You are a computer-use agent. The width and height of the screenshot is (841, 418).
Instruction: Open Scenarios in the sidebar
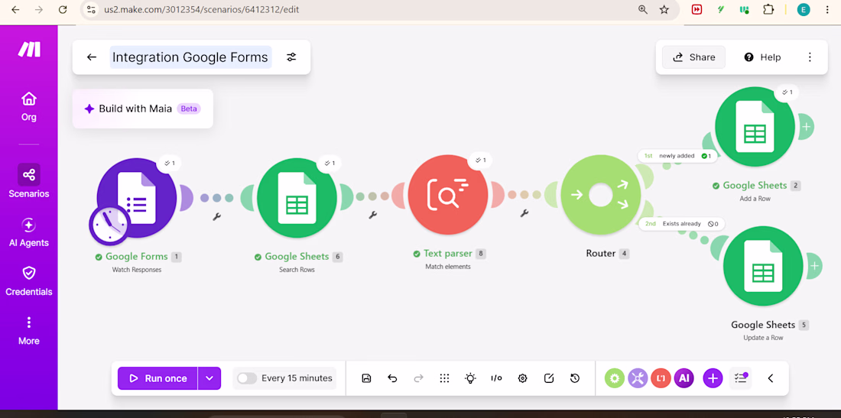tap(29, 182)
